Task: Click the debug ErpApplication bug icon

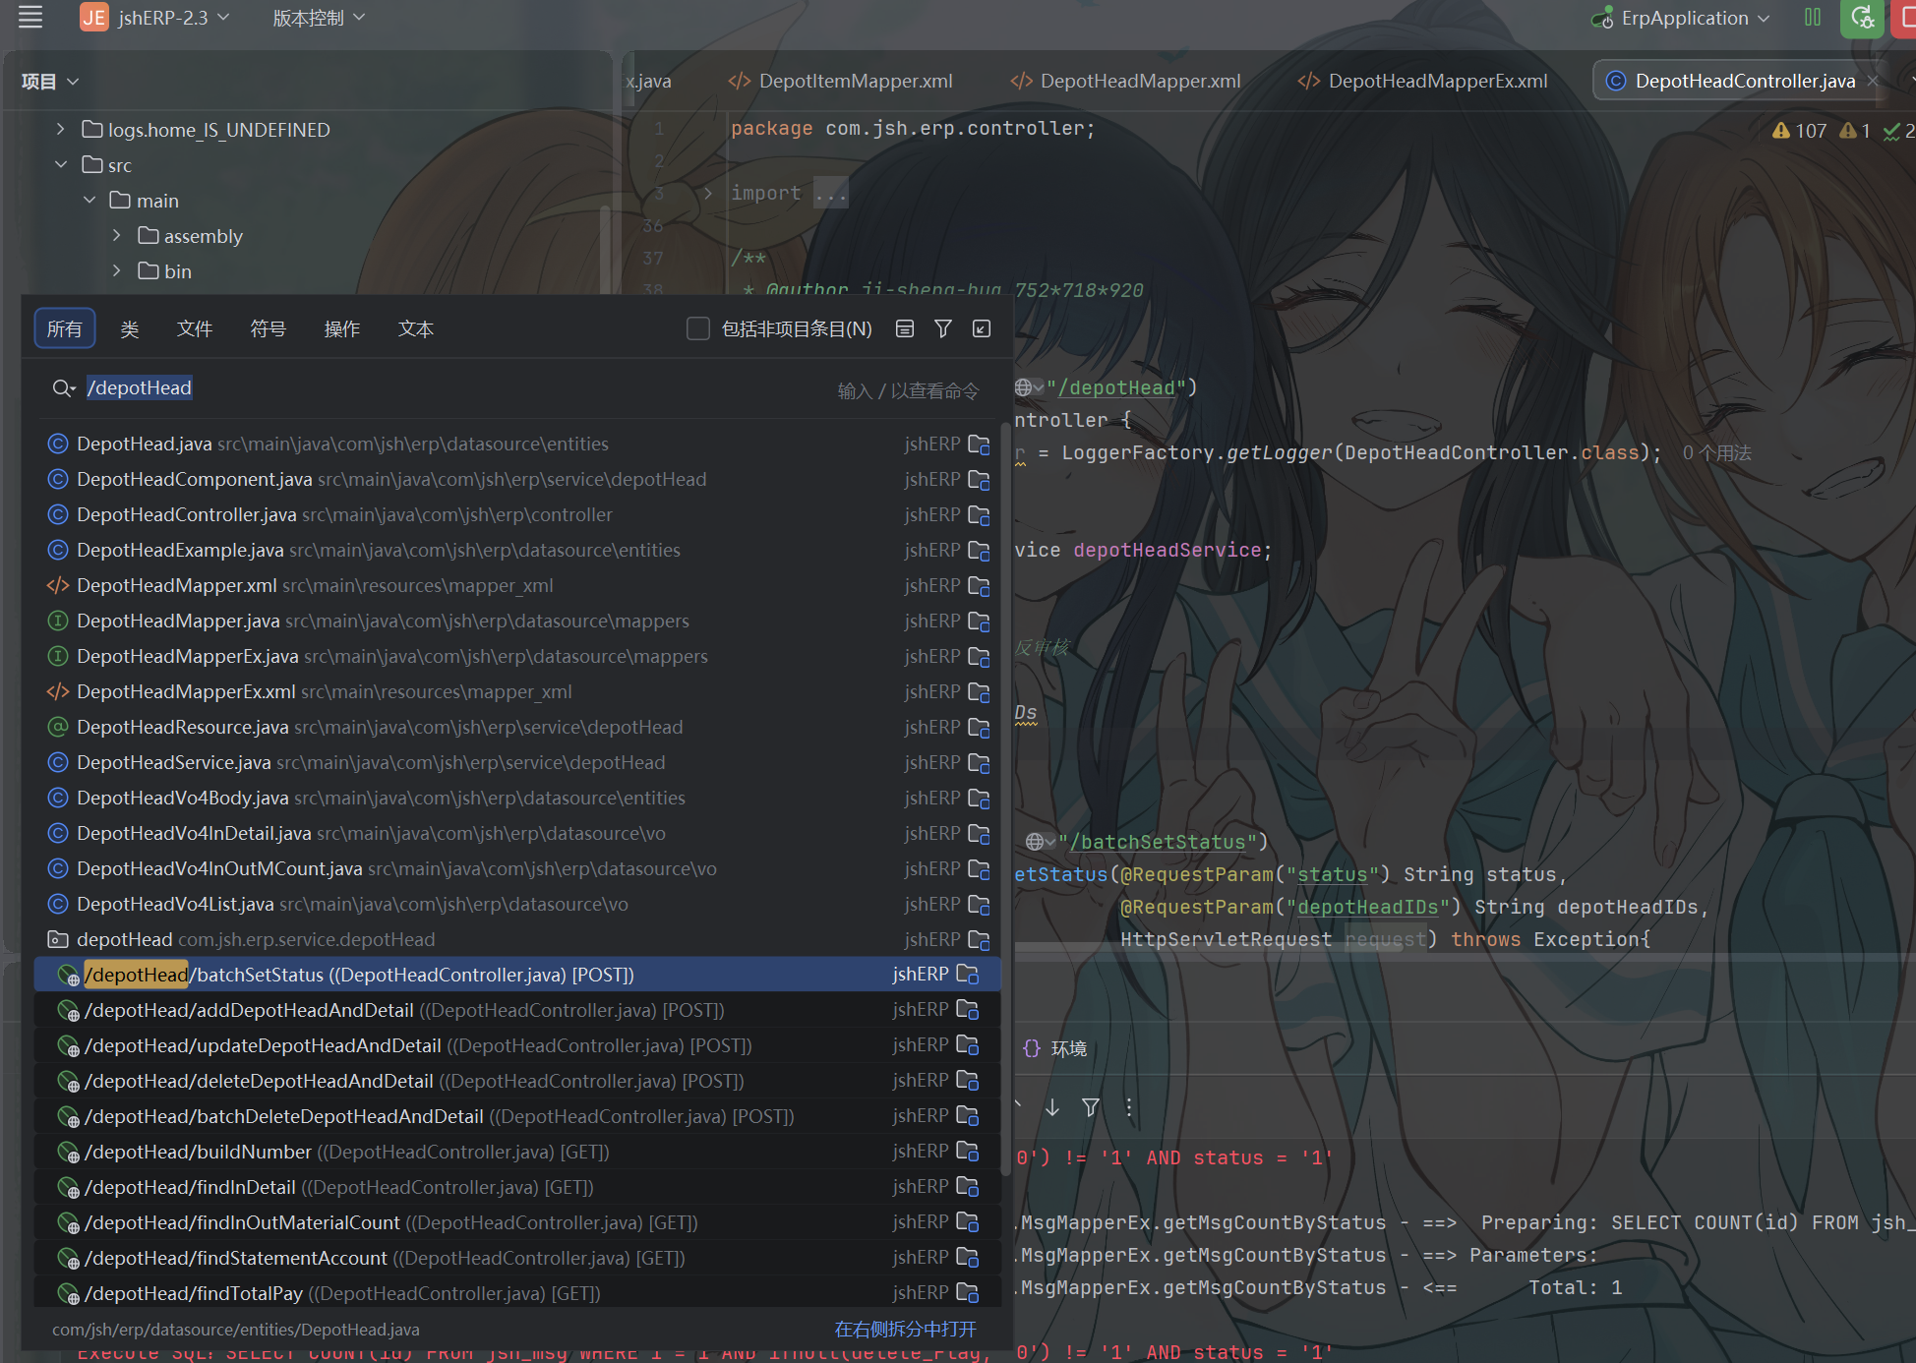Action: [1862, 18]
